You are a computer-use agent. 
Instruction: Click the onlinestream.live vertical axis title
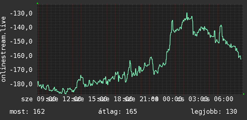click(x=3, y=49)
